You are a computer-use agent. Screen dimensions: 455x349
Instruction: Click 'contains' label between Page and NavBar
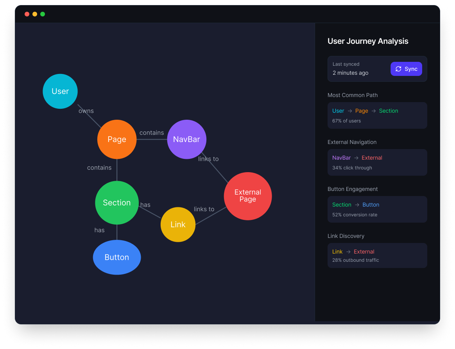[x=152, y=133]
